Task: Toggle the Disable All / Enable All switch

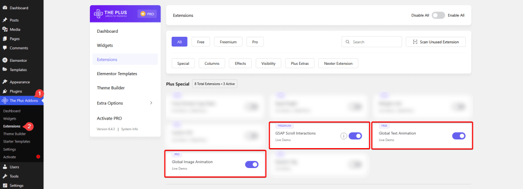Action: 438,15
